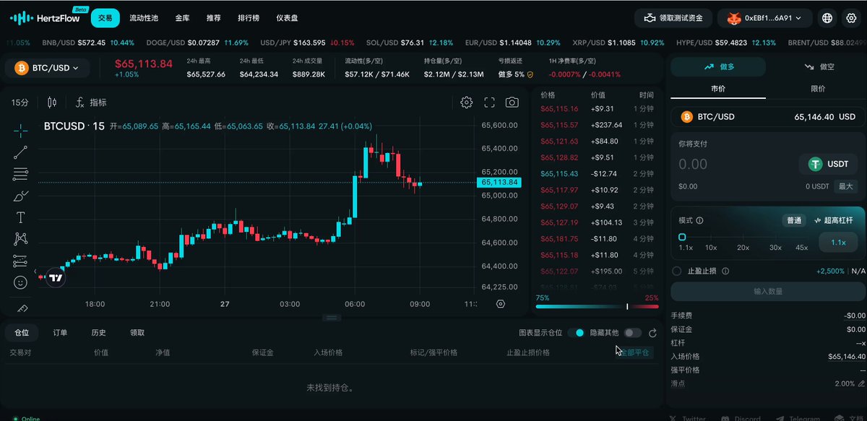Enable take-profit stop-loss radio option
Image resolution: width=867 pixels, height=421 pixels.
coord(677,271)
